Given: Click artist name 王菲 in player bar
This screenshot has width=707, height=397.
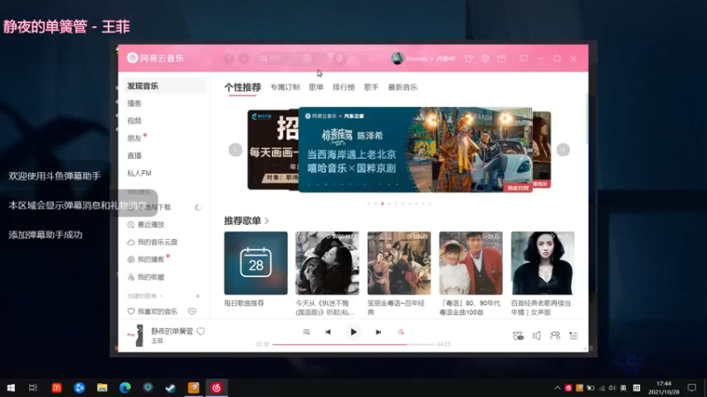Looking at the screenshot, I should 157,341.
